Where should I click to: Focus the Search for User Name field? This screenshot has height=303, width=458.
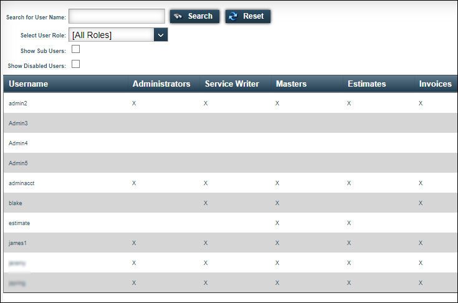(x=117, y=16)
